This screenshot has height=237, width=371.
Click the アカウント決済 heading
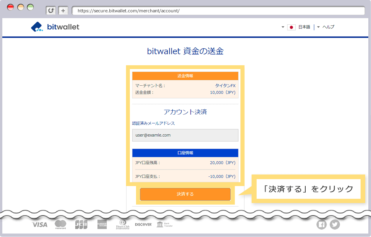tap(185, 112)
